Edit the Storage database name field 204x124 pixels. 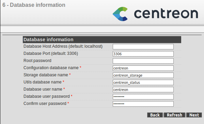click(143, 75)
